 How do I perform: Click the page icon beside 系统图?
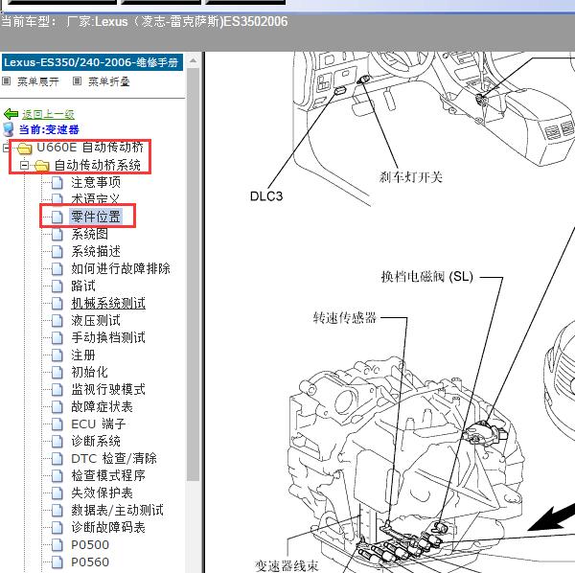[x=57, y=234]
